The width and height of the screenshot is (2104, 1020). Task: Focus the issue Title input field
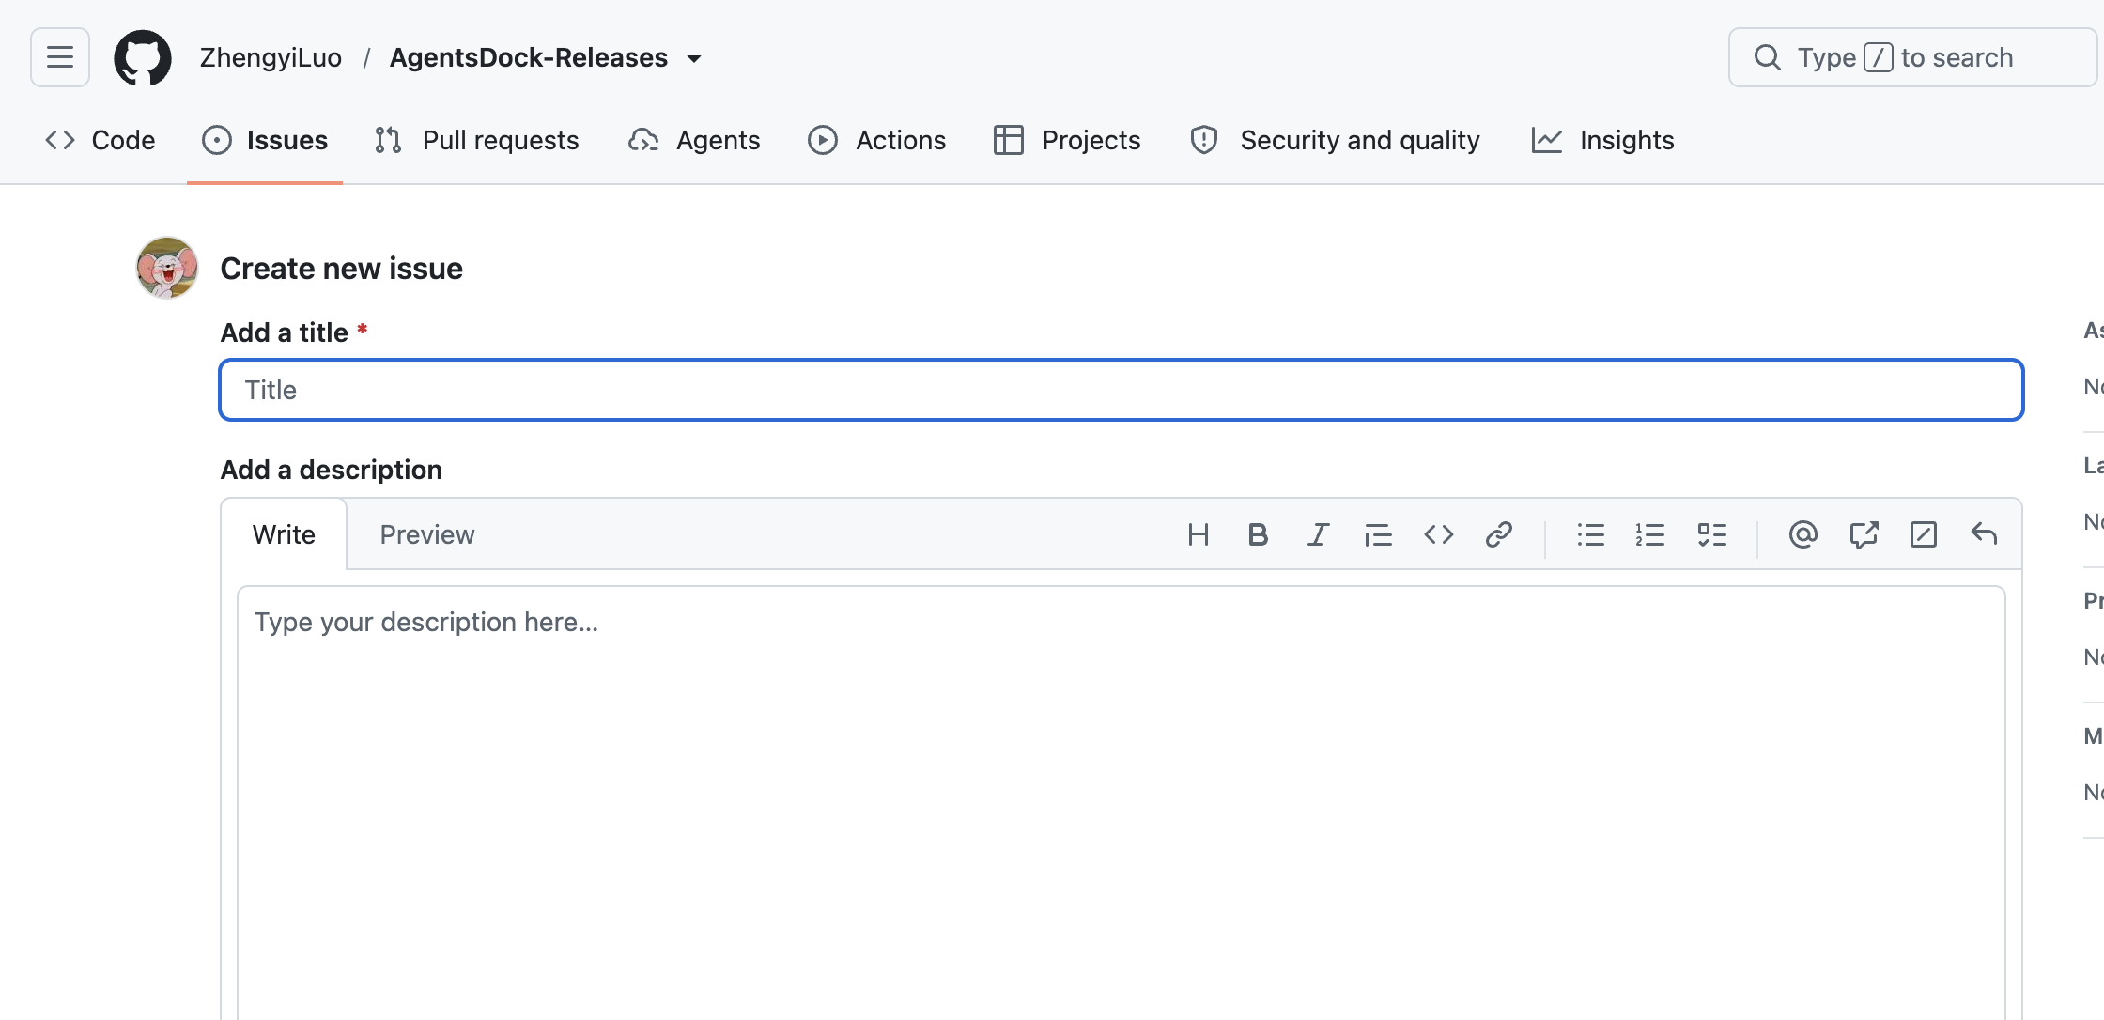pos(1122,390)
